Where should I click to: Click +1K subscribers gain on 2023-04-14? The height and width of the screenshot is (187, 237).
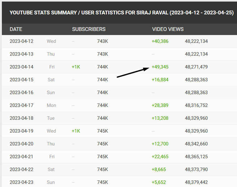tap(76, 67)
